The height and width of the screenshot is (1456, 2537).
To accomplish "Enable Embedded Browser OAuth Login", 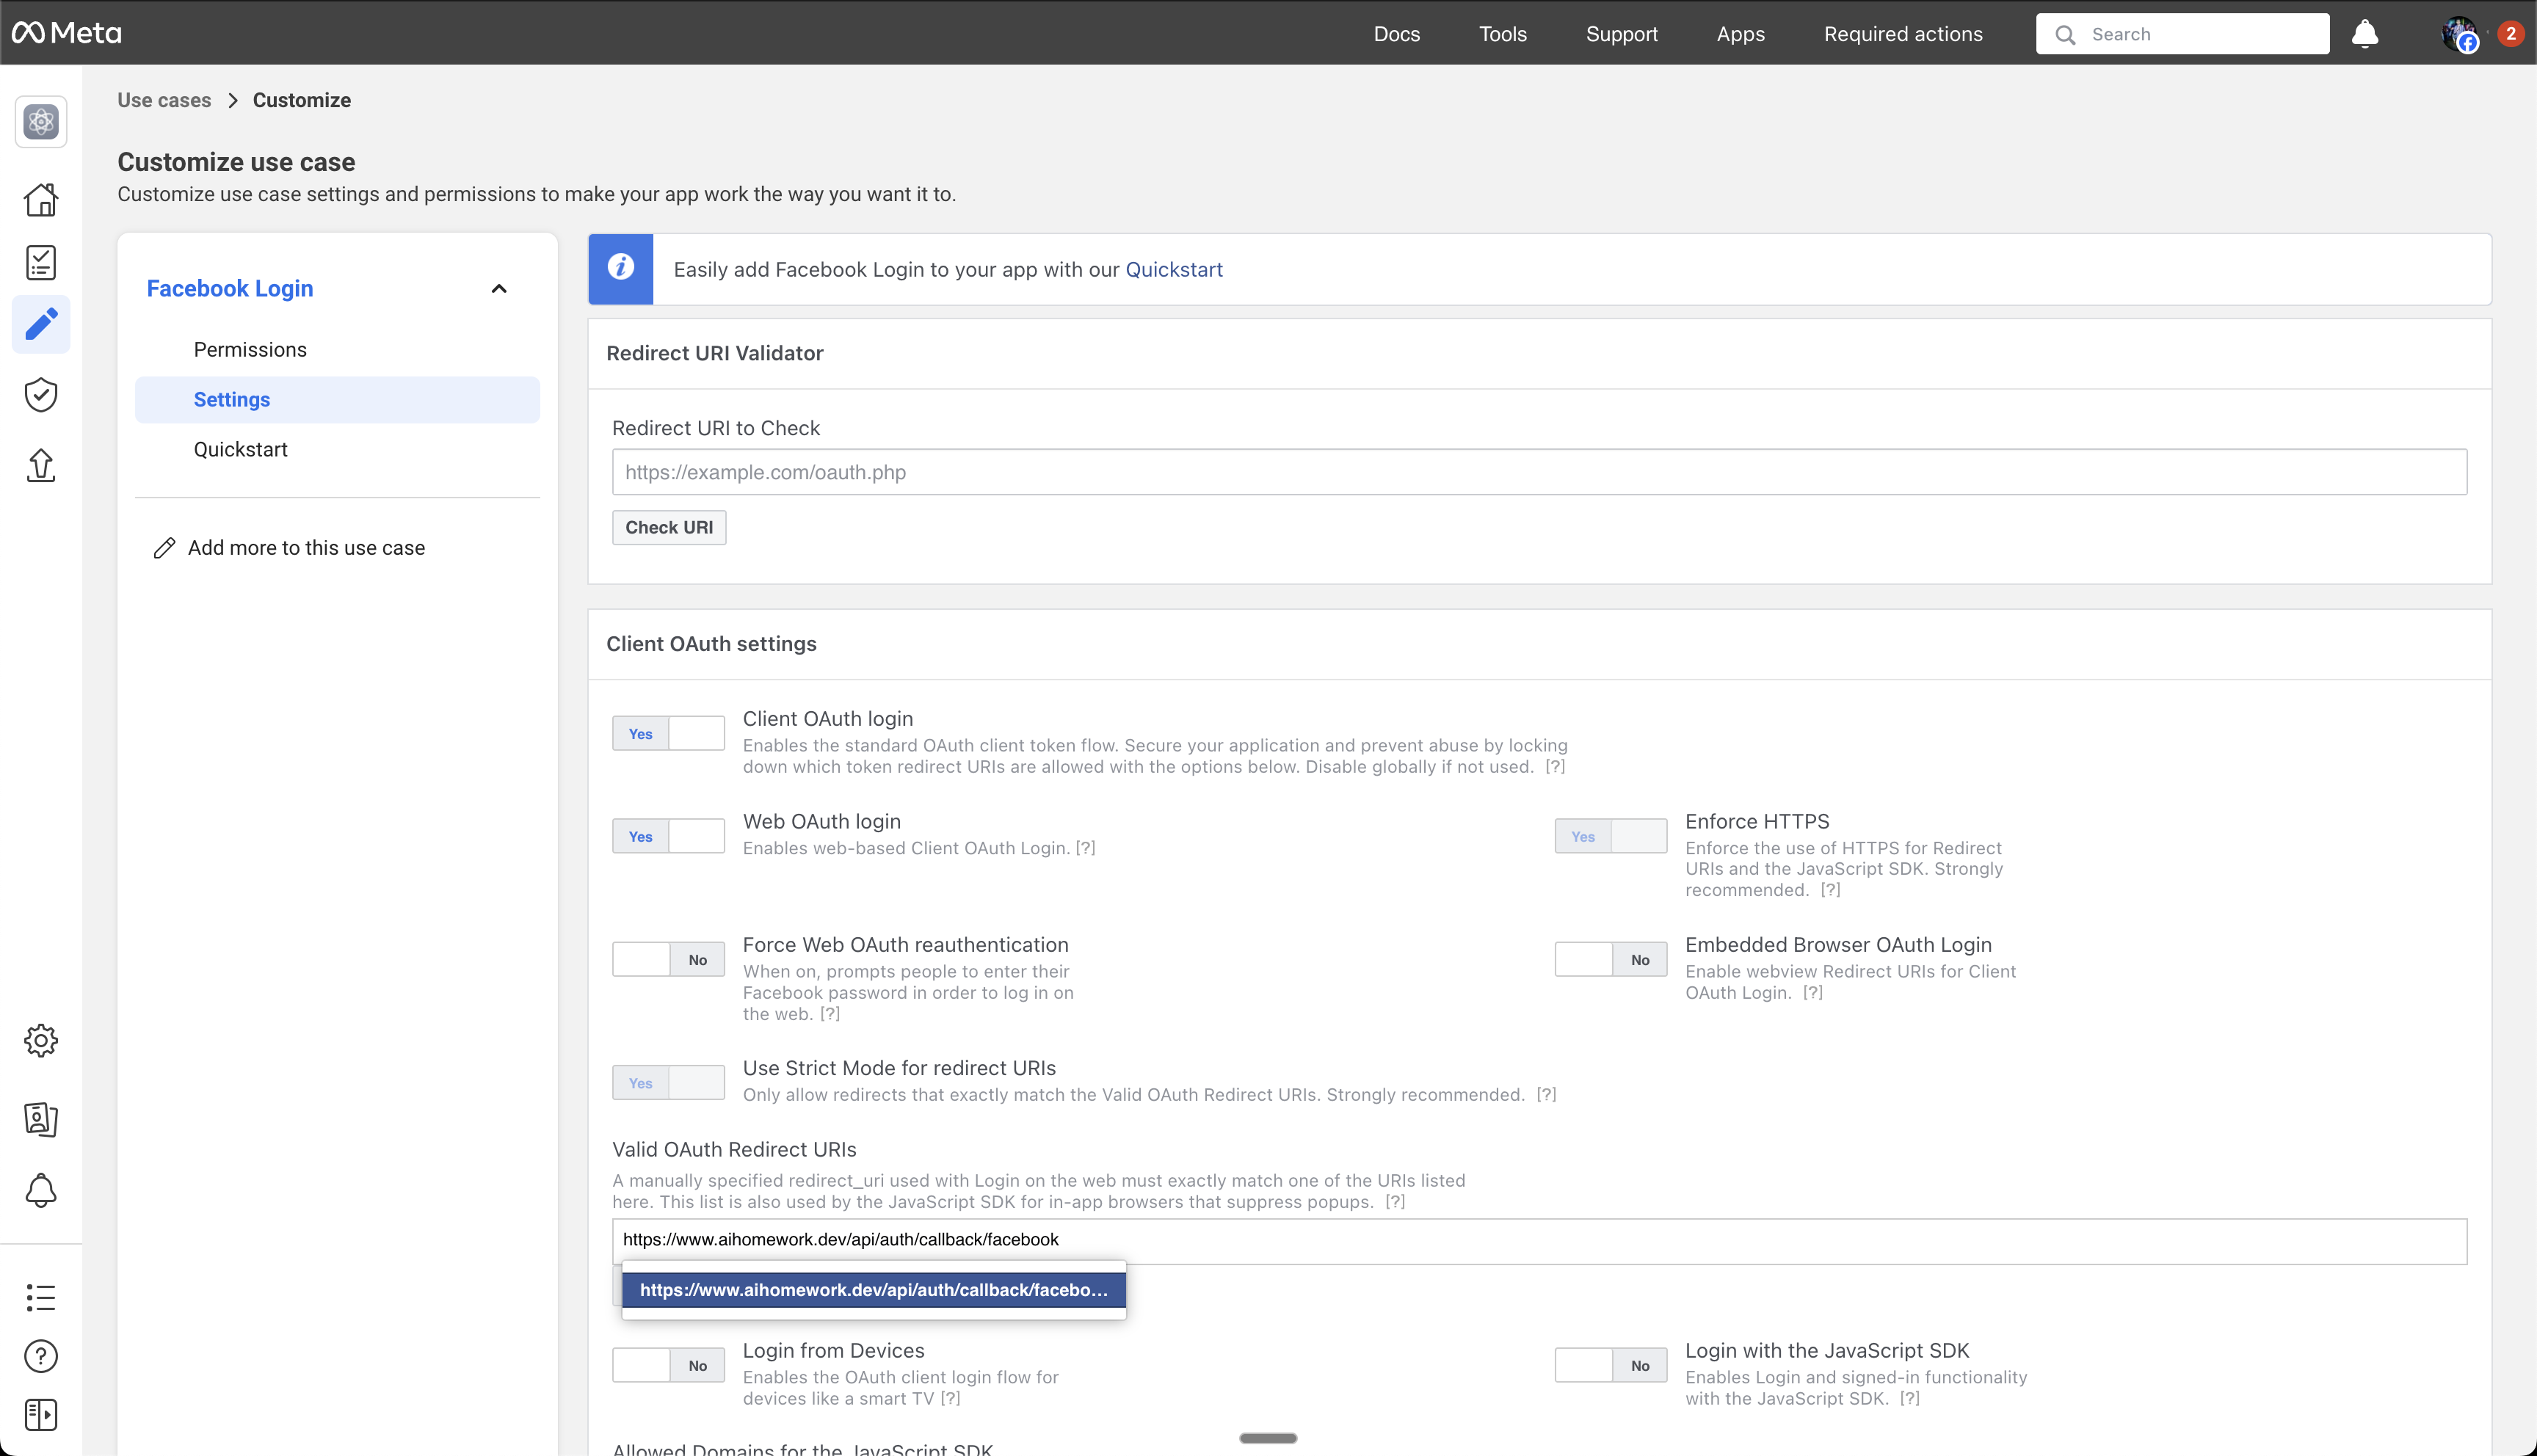I will [x=1611, y=959].
